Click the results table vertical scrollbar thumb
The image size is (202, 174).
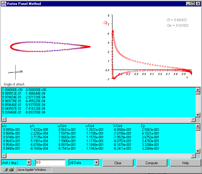click(x=198, y=129)
